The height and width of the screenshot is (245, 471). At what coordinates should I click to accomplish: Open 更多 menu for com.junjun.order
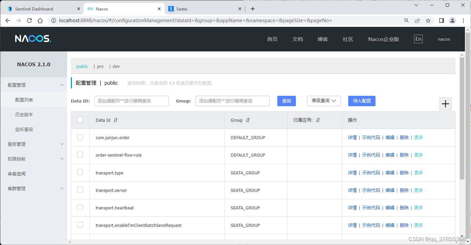(x=418, y=137)
